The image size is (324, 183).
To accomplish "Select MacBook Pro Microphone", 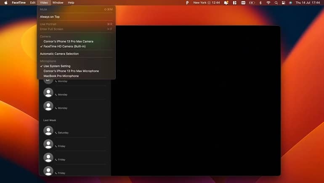I will click(x=76, y=76).
